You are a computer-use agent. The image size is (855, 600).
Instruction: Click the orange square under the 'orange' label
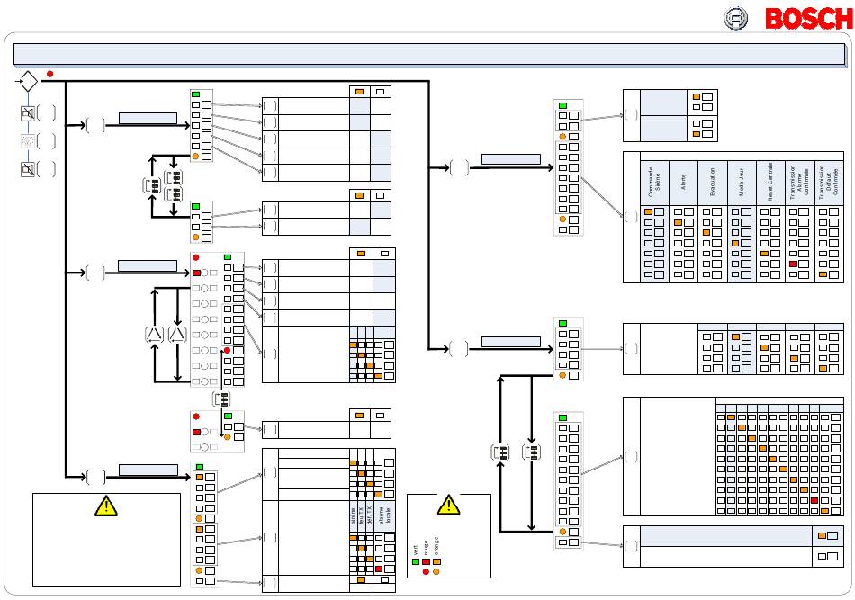pyautogui.click(x=436, y=561)
